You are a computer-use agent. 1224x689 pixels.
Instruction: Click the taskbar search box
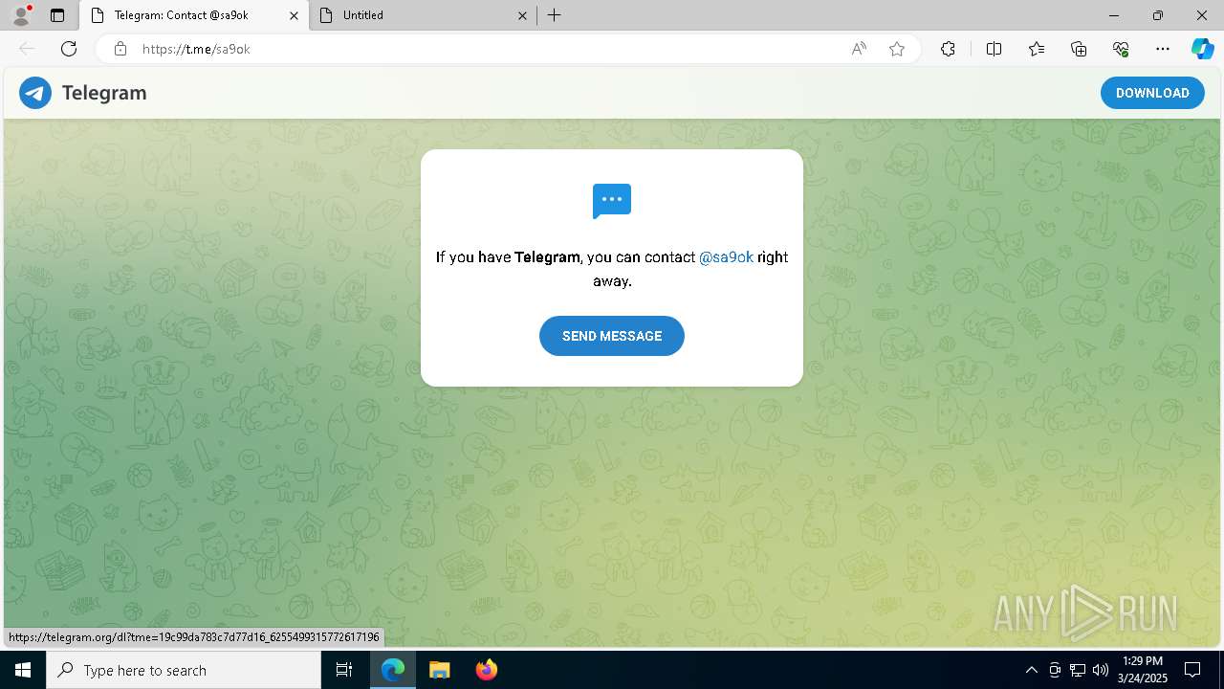pyautogui.click(x=184, y=670)
